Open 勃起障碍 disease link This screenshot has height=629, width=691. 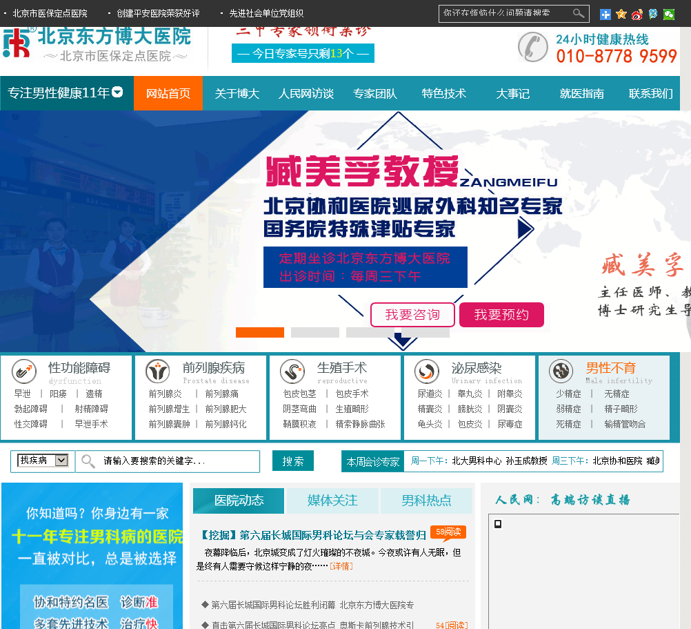pos(31,409)
